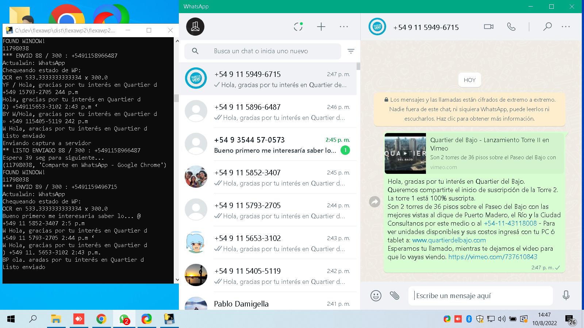
Task: Open the unread chats filter icon
Action: pos(351,51)
